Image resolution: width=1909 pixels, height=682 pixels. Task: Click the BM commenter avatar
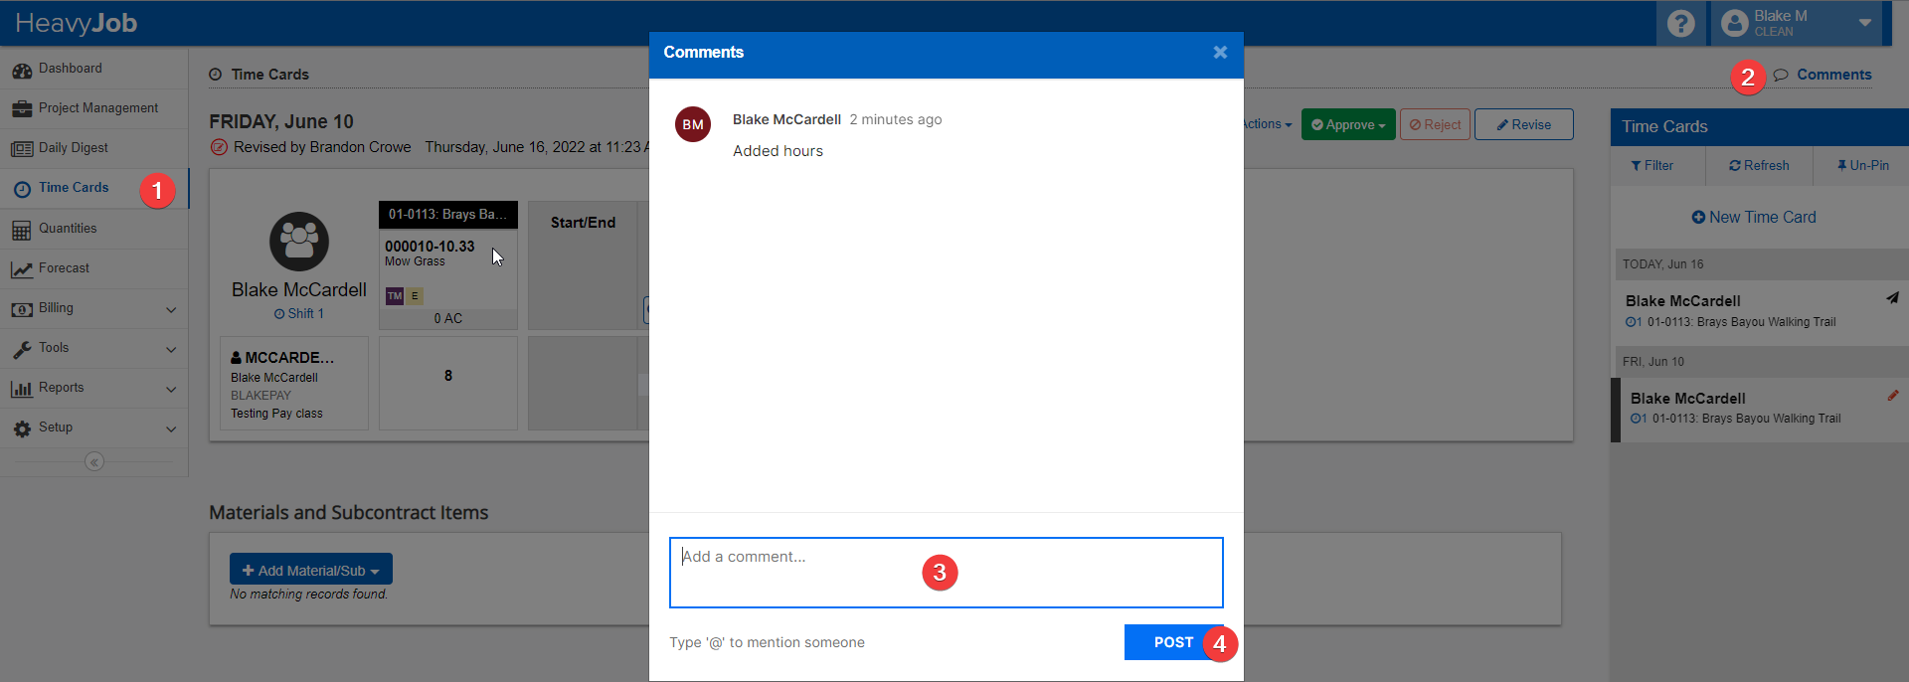(x=693, y=124)
